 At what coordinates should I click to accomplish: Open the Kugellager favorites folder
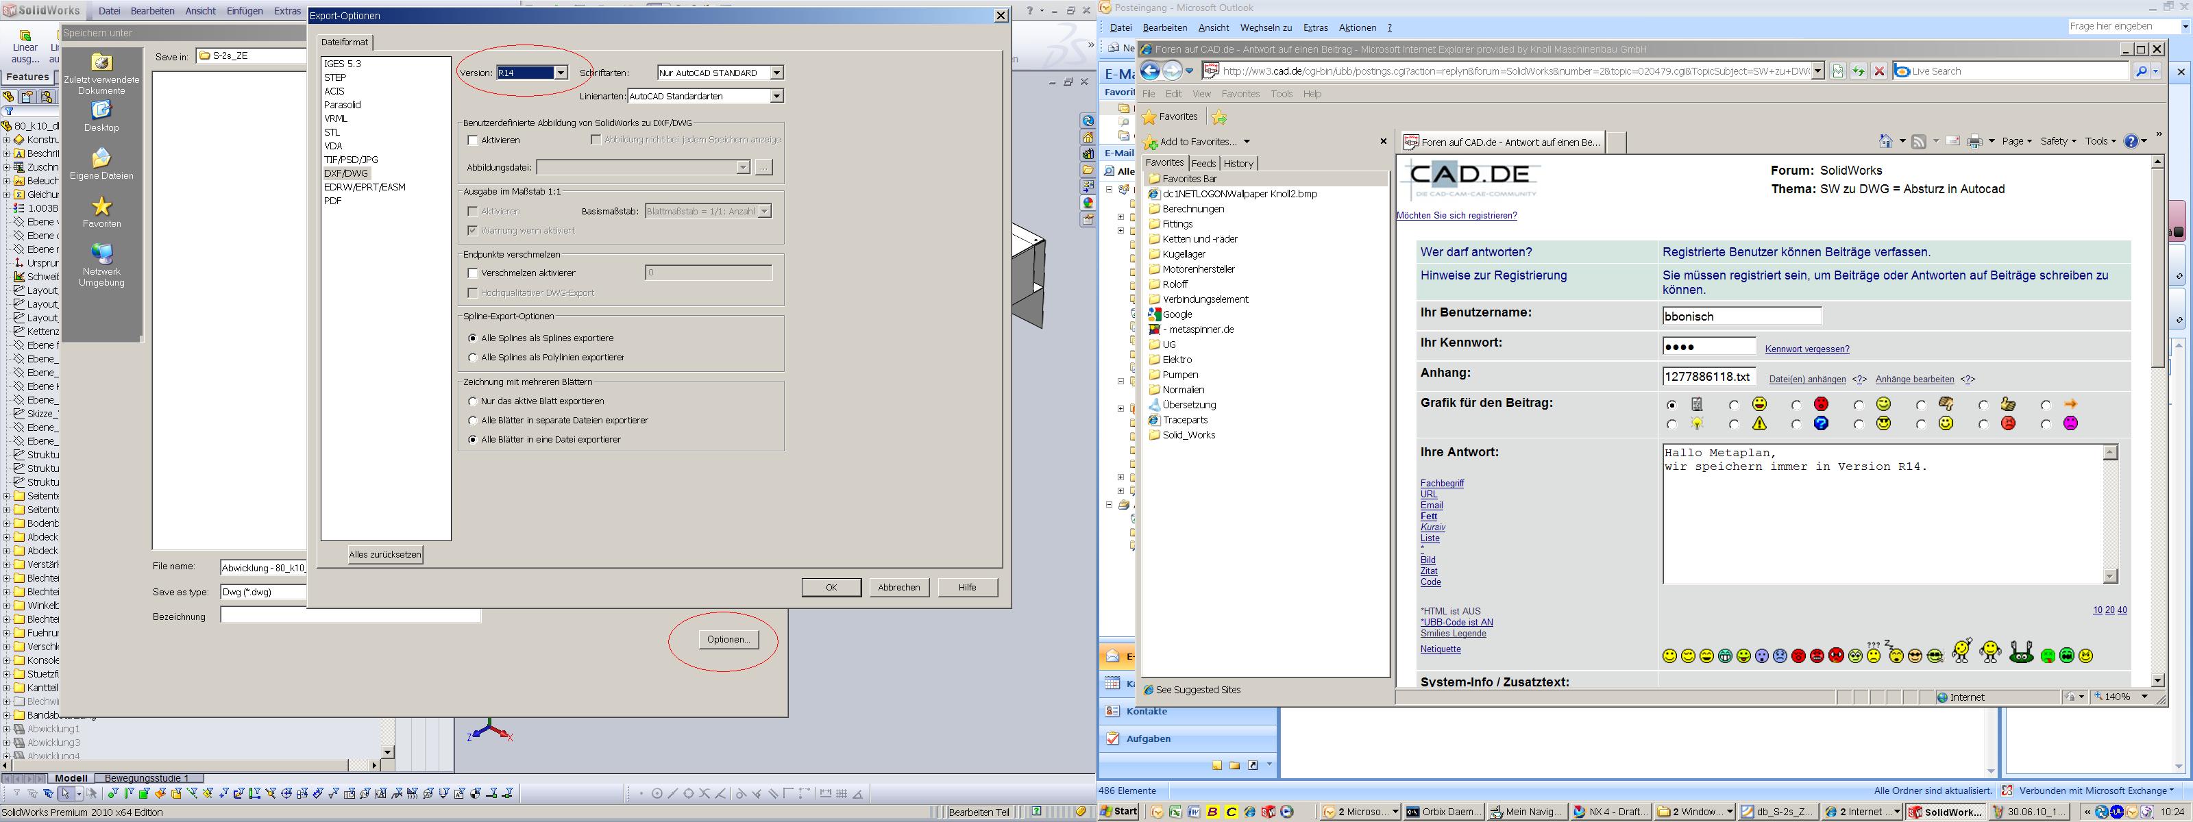coord(1184,254)
